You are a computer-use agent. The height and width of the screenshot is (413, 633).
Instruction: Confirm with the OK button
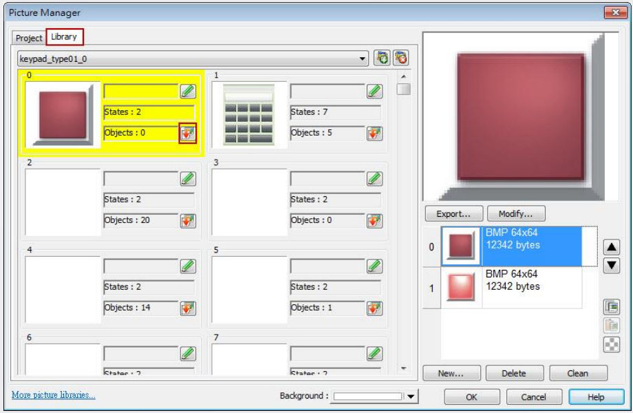coord(471,397)
